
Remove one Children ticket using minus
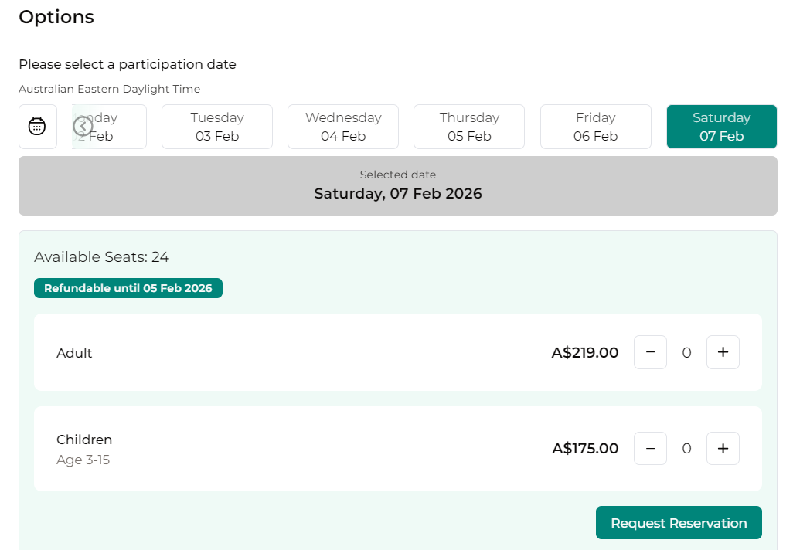tap(650, 448)
